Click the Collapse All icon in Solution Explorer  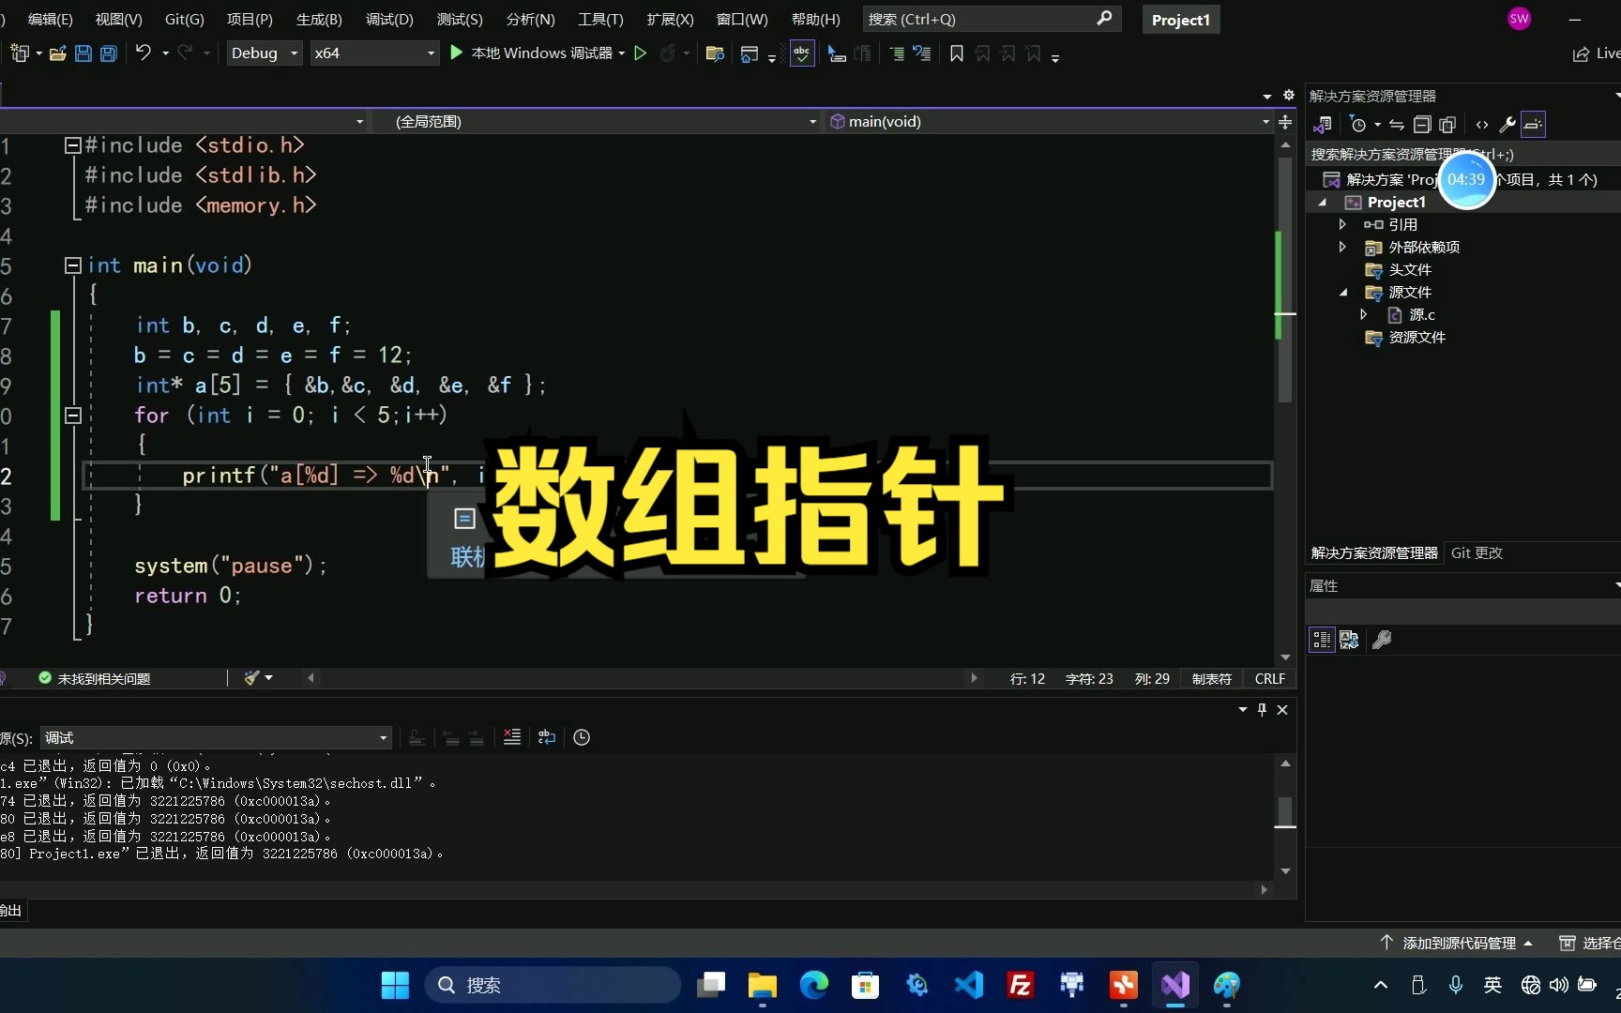(1421, 124)
